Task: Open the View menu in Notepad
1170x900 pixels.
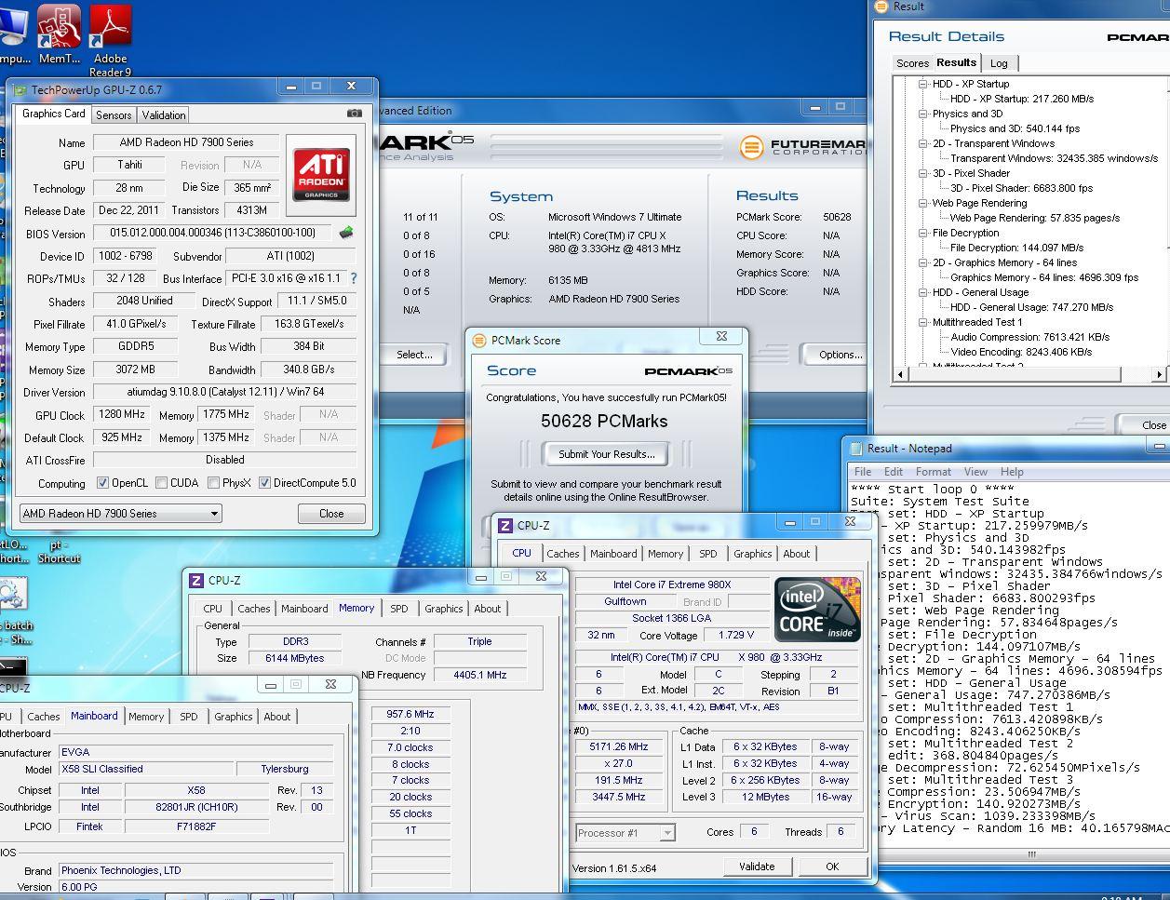Action: (975, 472)
